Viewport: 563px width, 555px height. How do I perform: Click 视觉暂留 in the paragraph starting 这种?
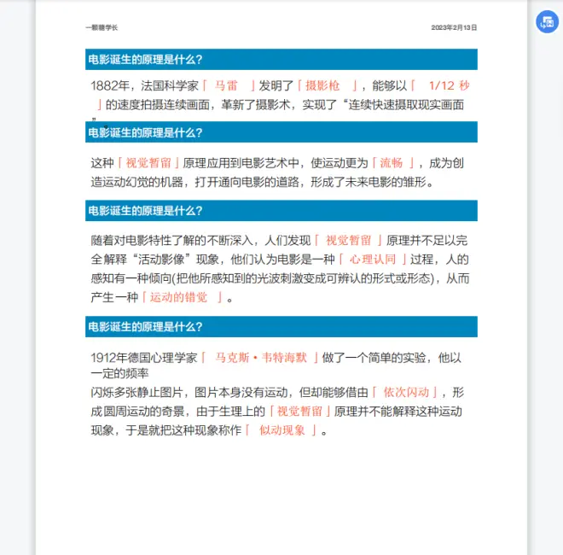pos(148,162)
